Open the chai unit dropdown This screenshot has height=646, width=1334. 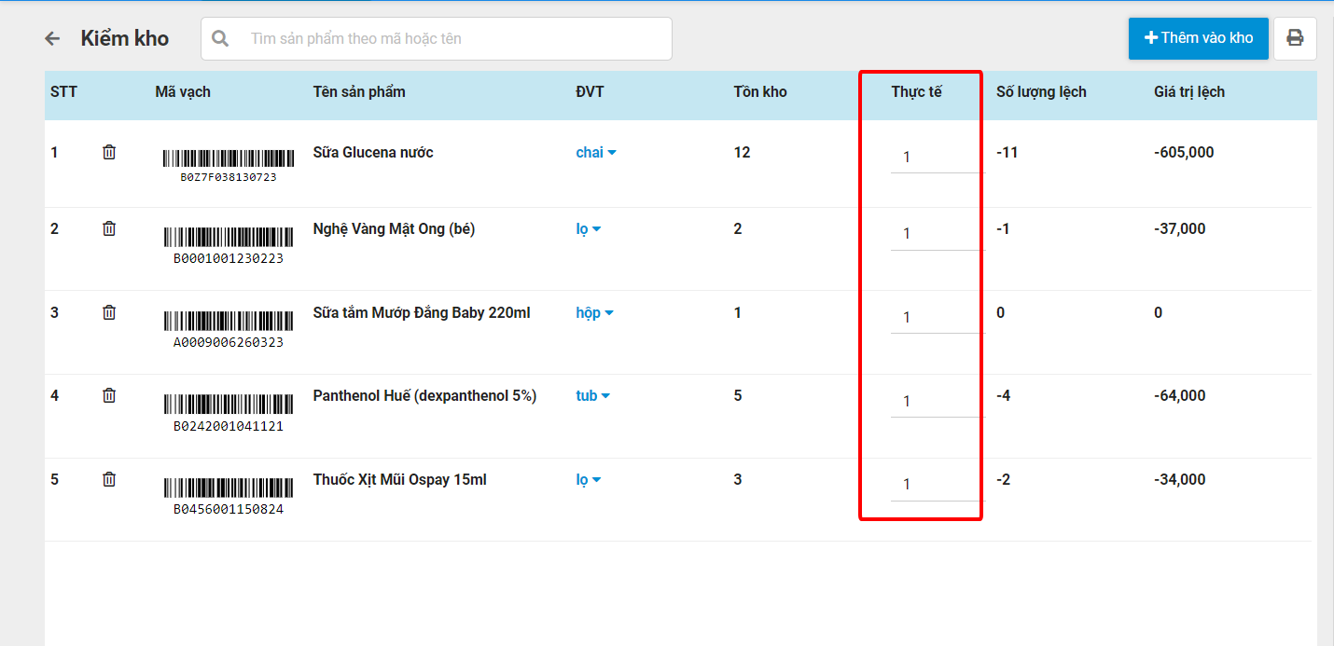[x=596, y=153]
